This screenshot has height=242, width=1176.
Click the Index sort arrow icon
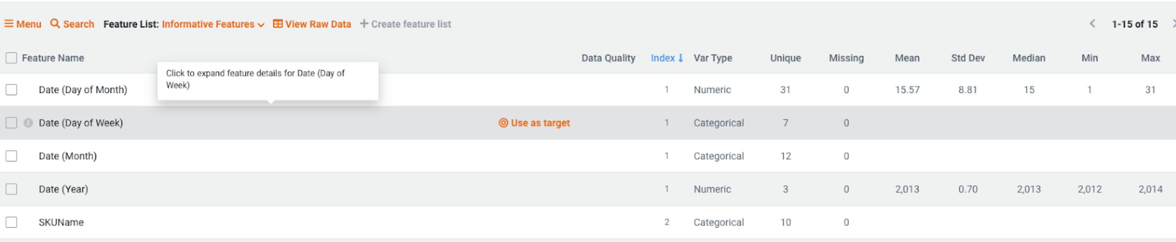[681, 58]
